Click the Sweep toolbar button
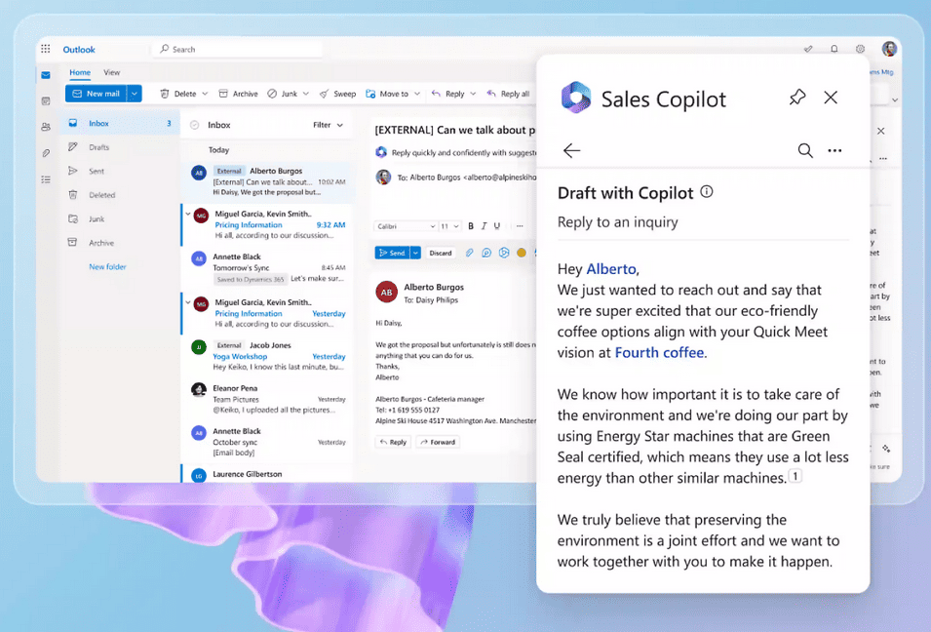Screen dimensions: 931x632 (x=338, y=94)
